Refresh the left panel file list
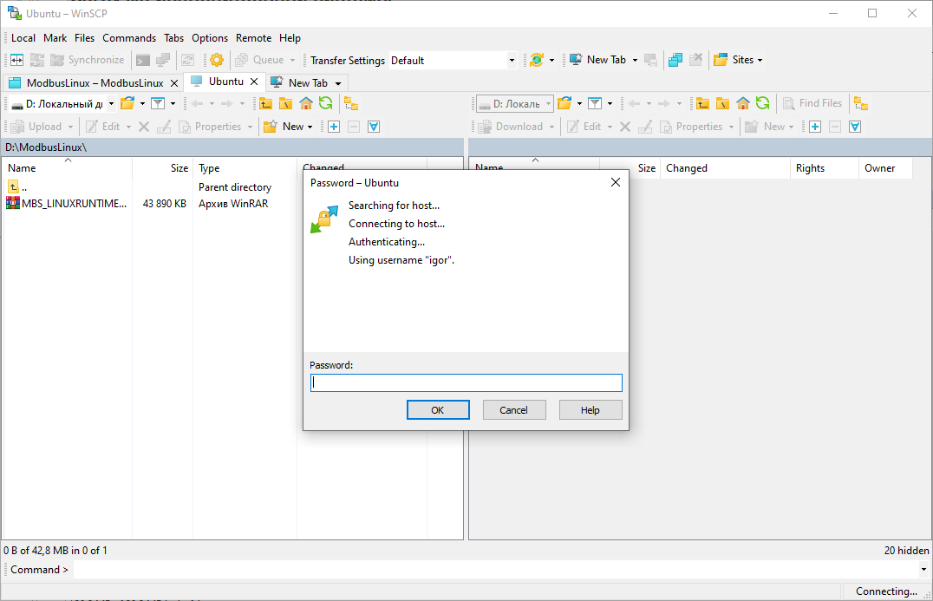This screenshot has height=601, width=933. click(x=325, y=103)
